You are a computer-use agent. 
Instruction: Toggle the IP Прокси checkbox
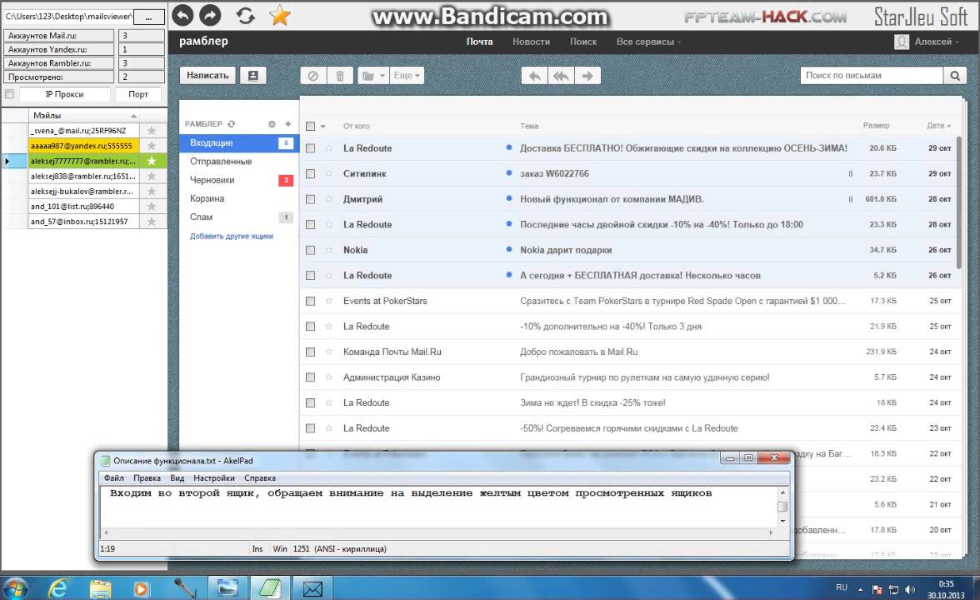(x=9, y=94)
